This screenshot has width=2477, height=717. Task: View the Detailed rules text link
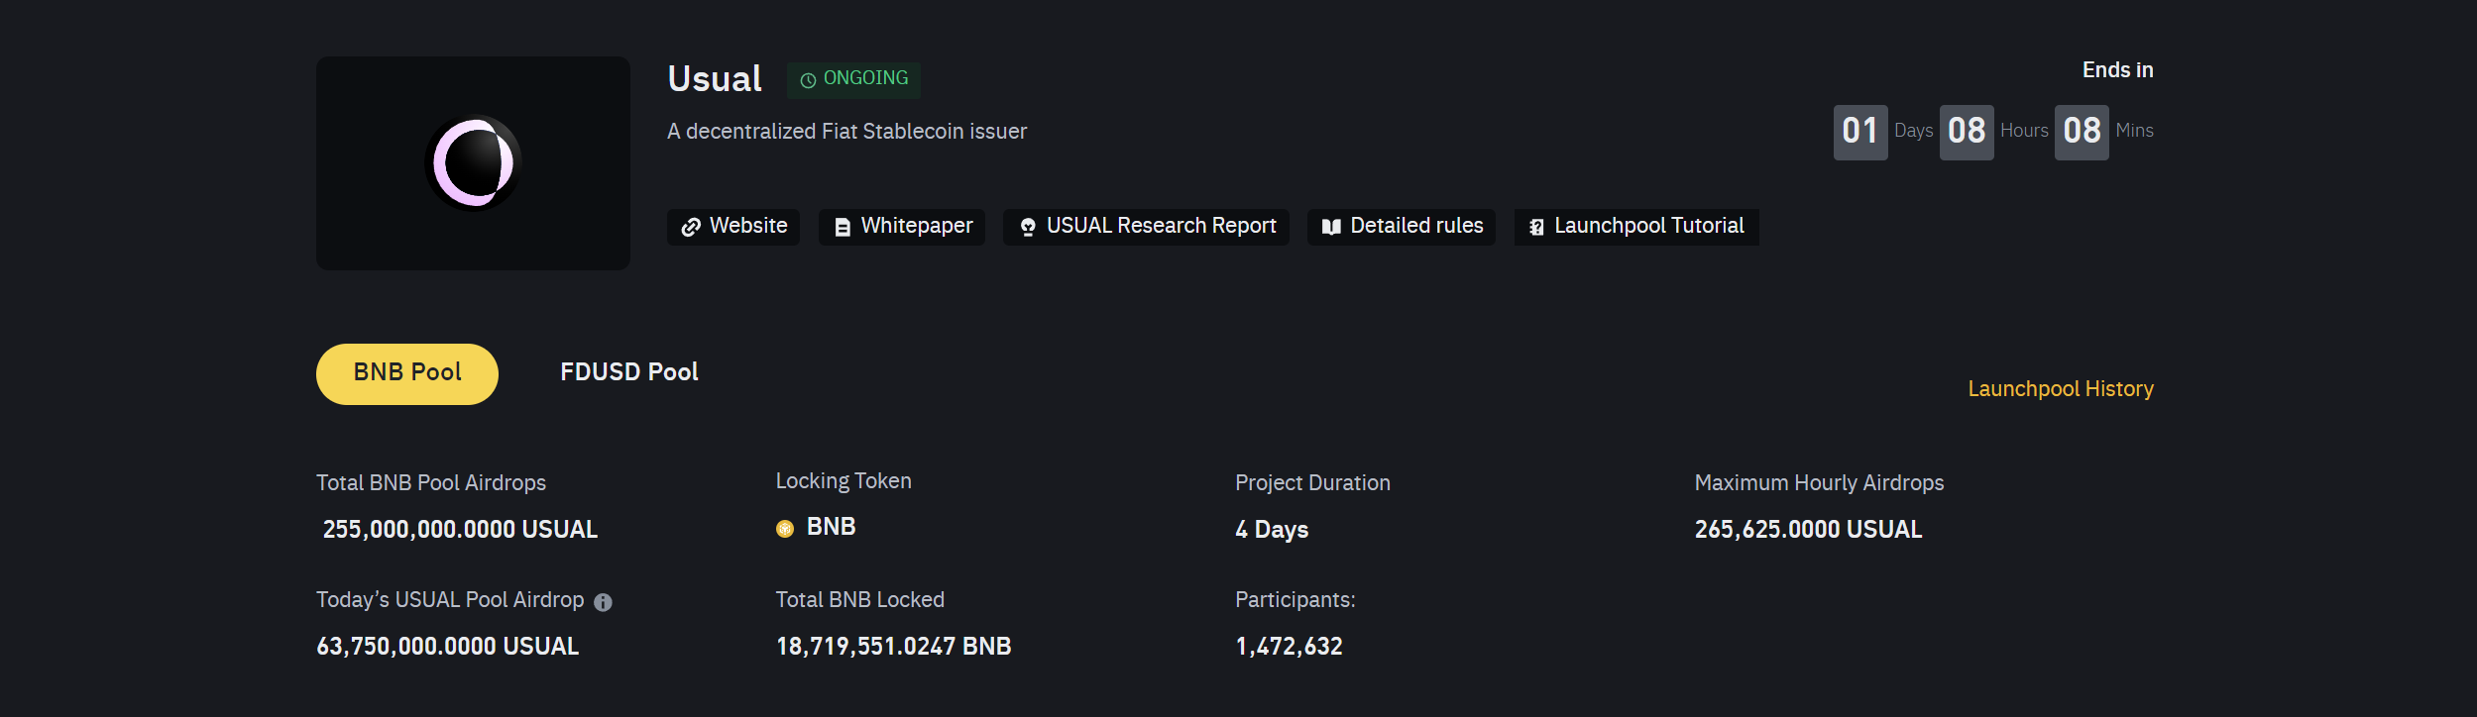click(1416, 226)
